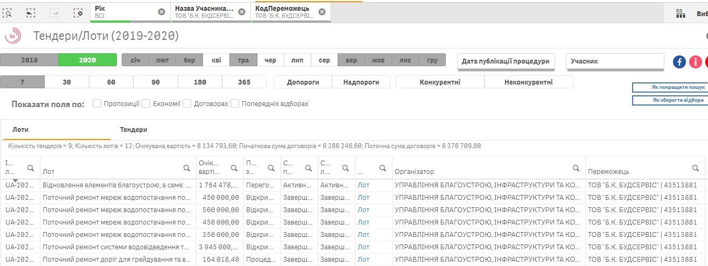The image size is (708, 266).
Task: Switch to the Тендери tab
Action: tap(134, 130)
